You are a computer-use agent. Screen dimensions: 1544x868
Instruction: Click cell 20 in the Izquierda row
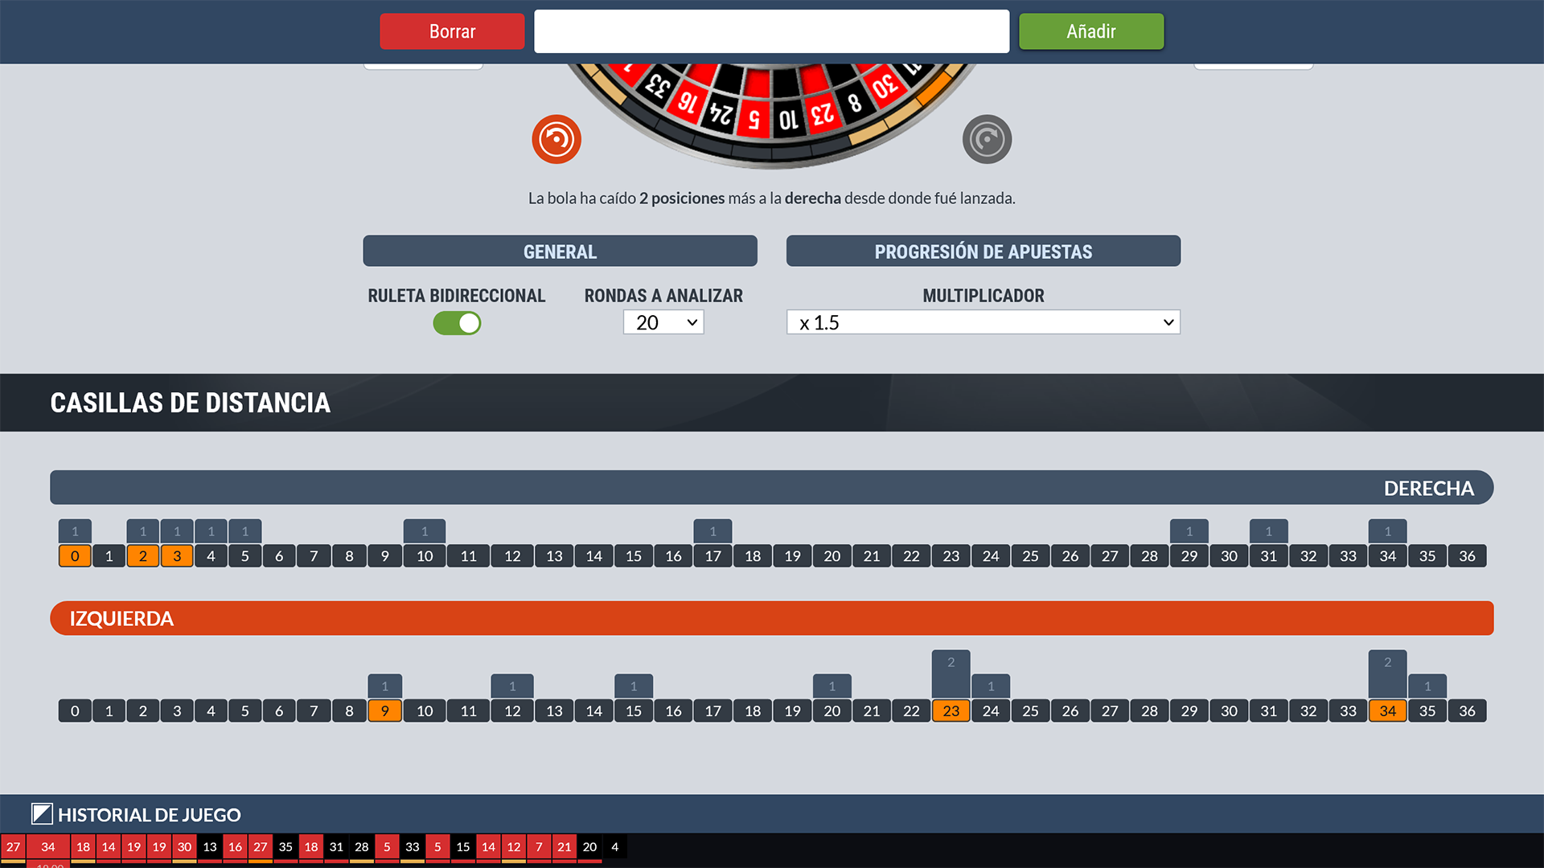[832, 711]
